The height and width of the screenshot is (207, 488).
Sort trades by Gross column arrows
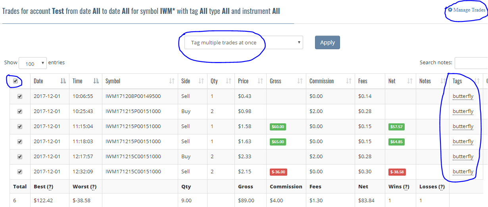pyautogui.click(x=300, y=81)
